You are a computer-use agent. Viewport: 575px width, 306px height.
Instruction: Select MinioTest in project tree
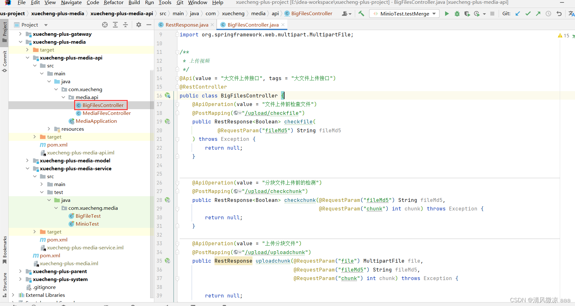tap(87, 224)
